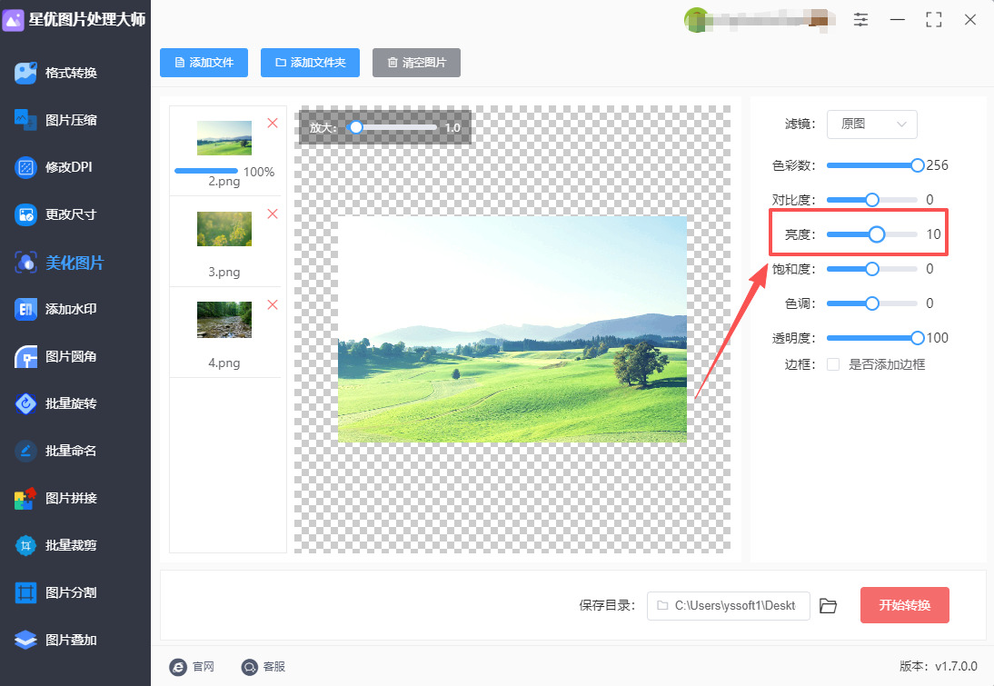Click the 色调 slider handle
The image size is (994, 686).
point(872,303)
